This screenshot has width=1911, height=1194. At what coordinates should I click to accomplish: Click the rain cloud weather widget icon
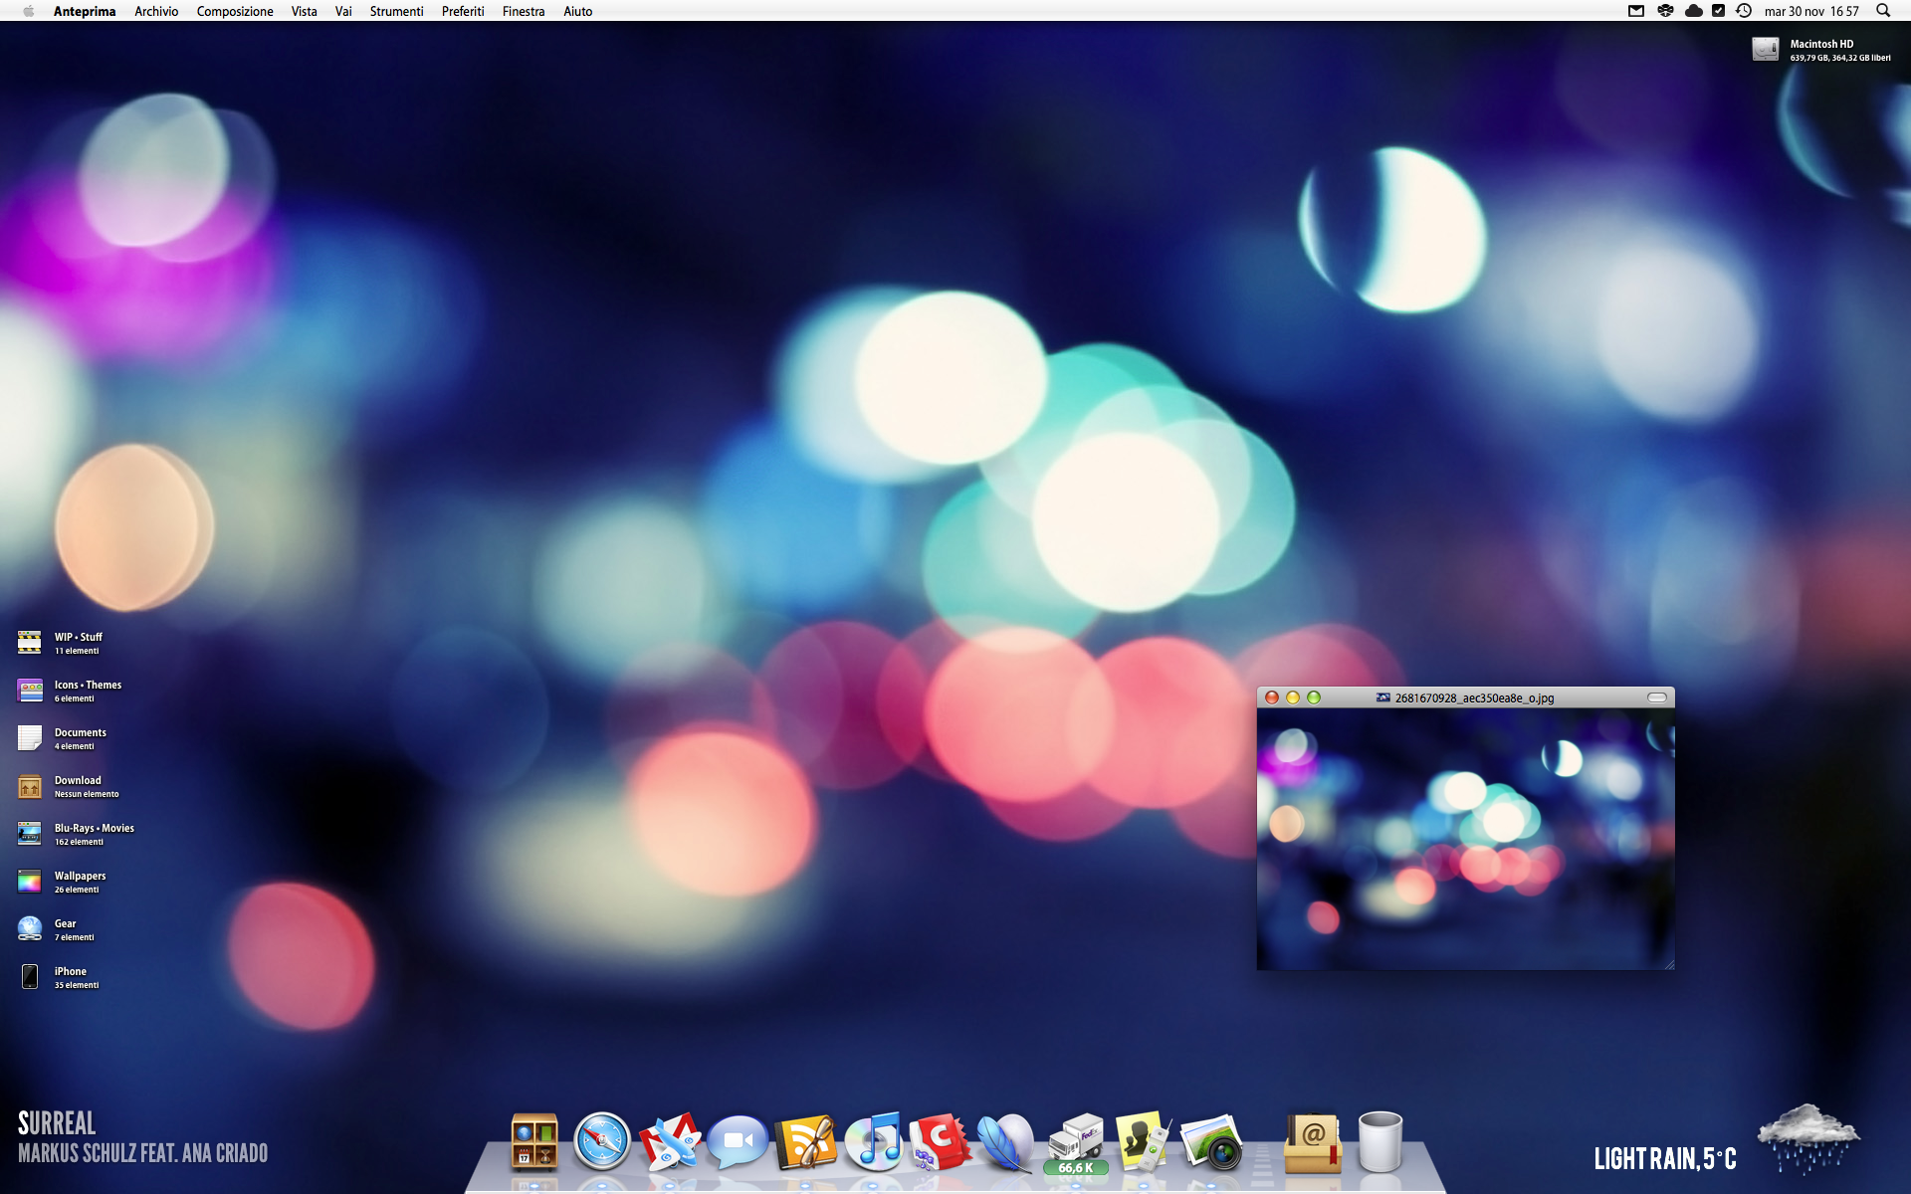tap(1808, 1138)
